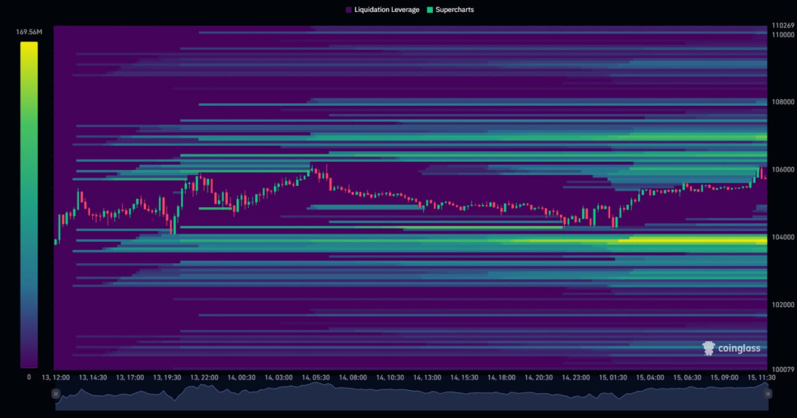Grab the right time-range slider handle
797x418 pixels.
pyautogui.click(x=768, y=393)
